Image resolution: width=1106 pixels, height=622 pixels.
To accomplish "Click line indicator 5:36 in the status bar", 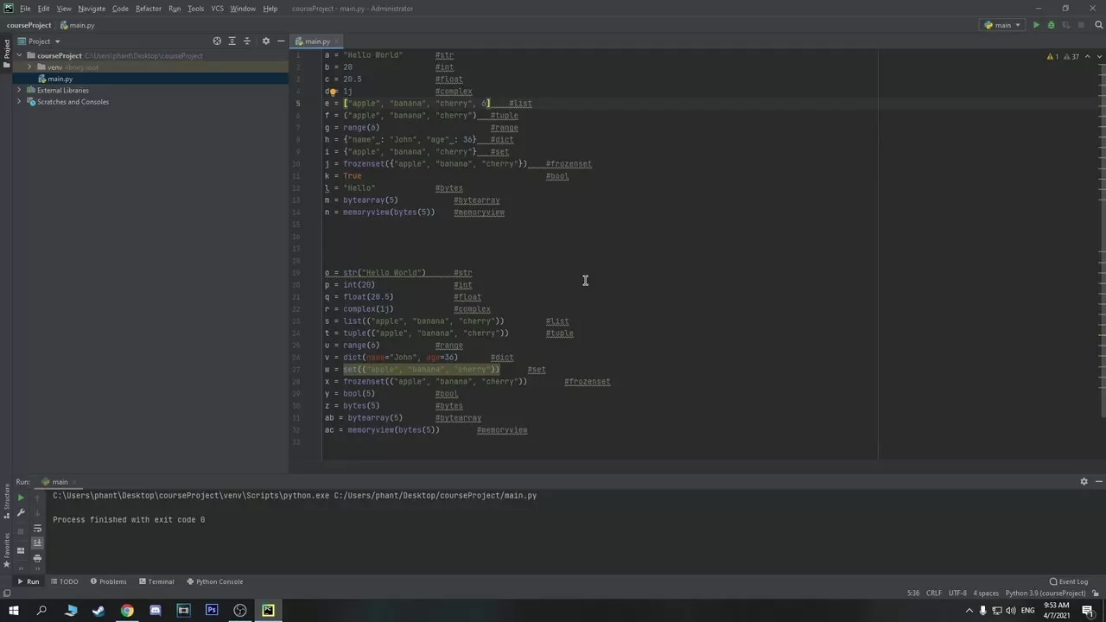I will 913,593.
